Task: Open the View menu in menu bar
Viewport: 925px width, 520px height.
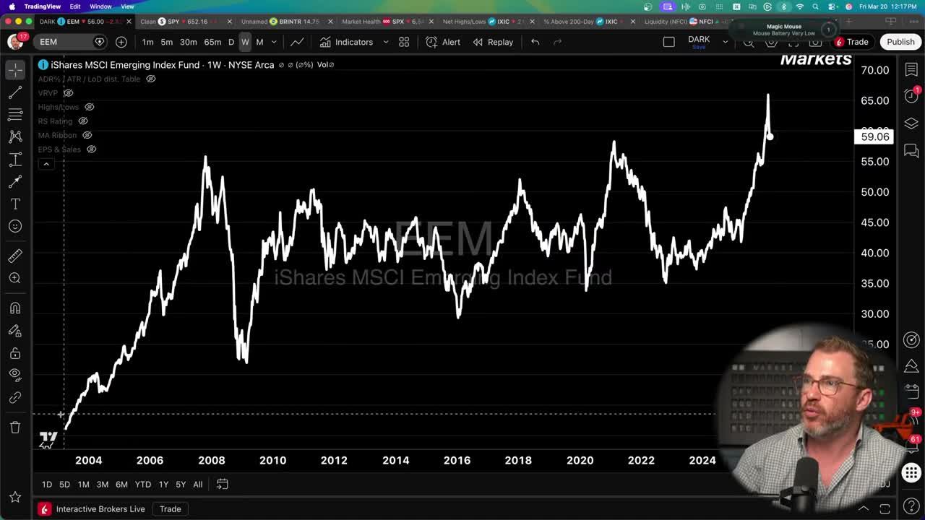Action: pyautogui.click(x=127, y=6)
